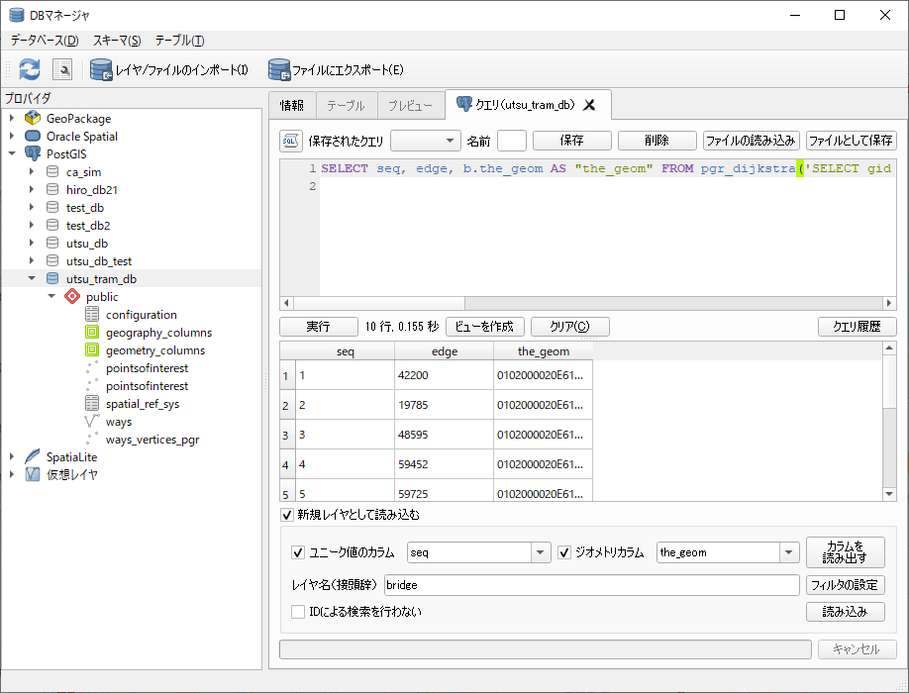909x693 pixels.
Task: Open the SQL window toolbar icon
Action: [62, 69]
